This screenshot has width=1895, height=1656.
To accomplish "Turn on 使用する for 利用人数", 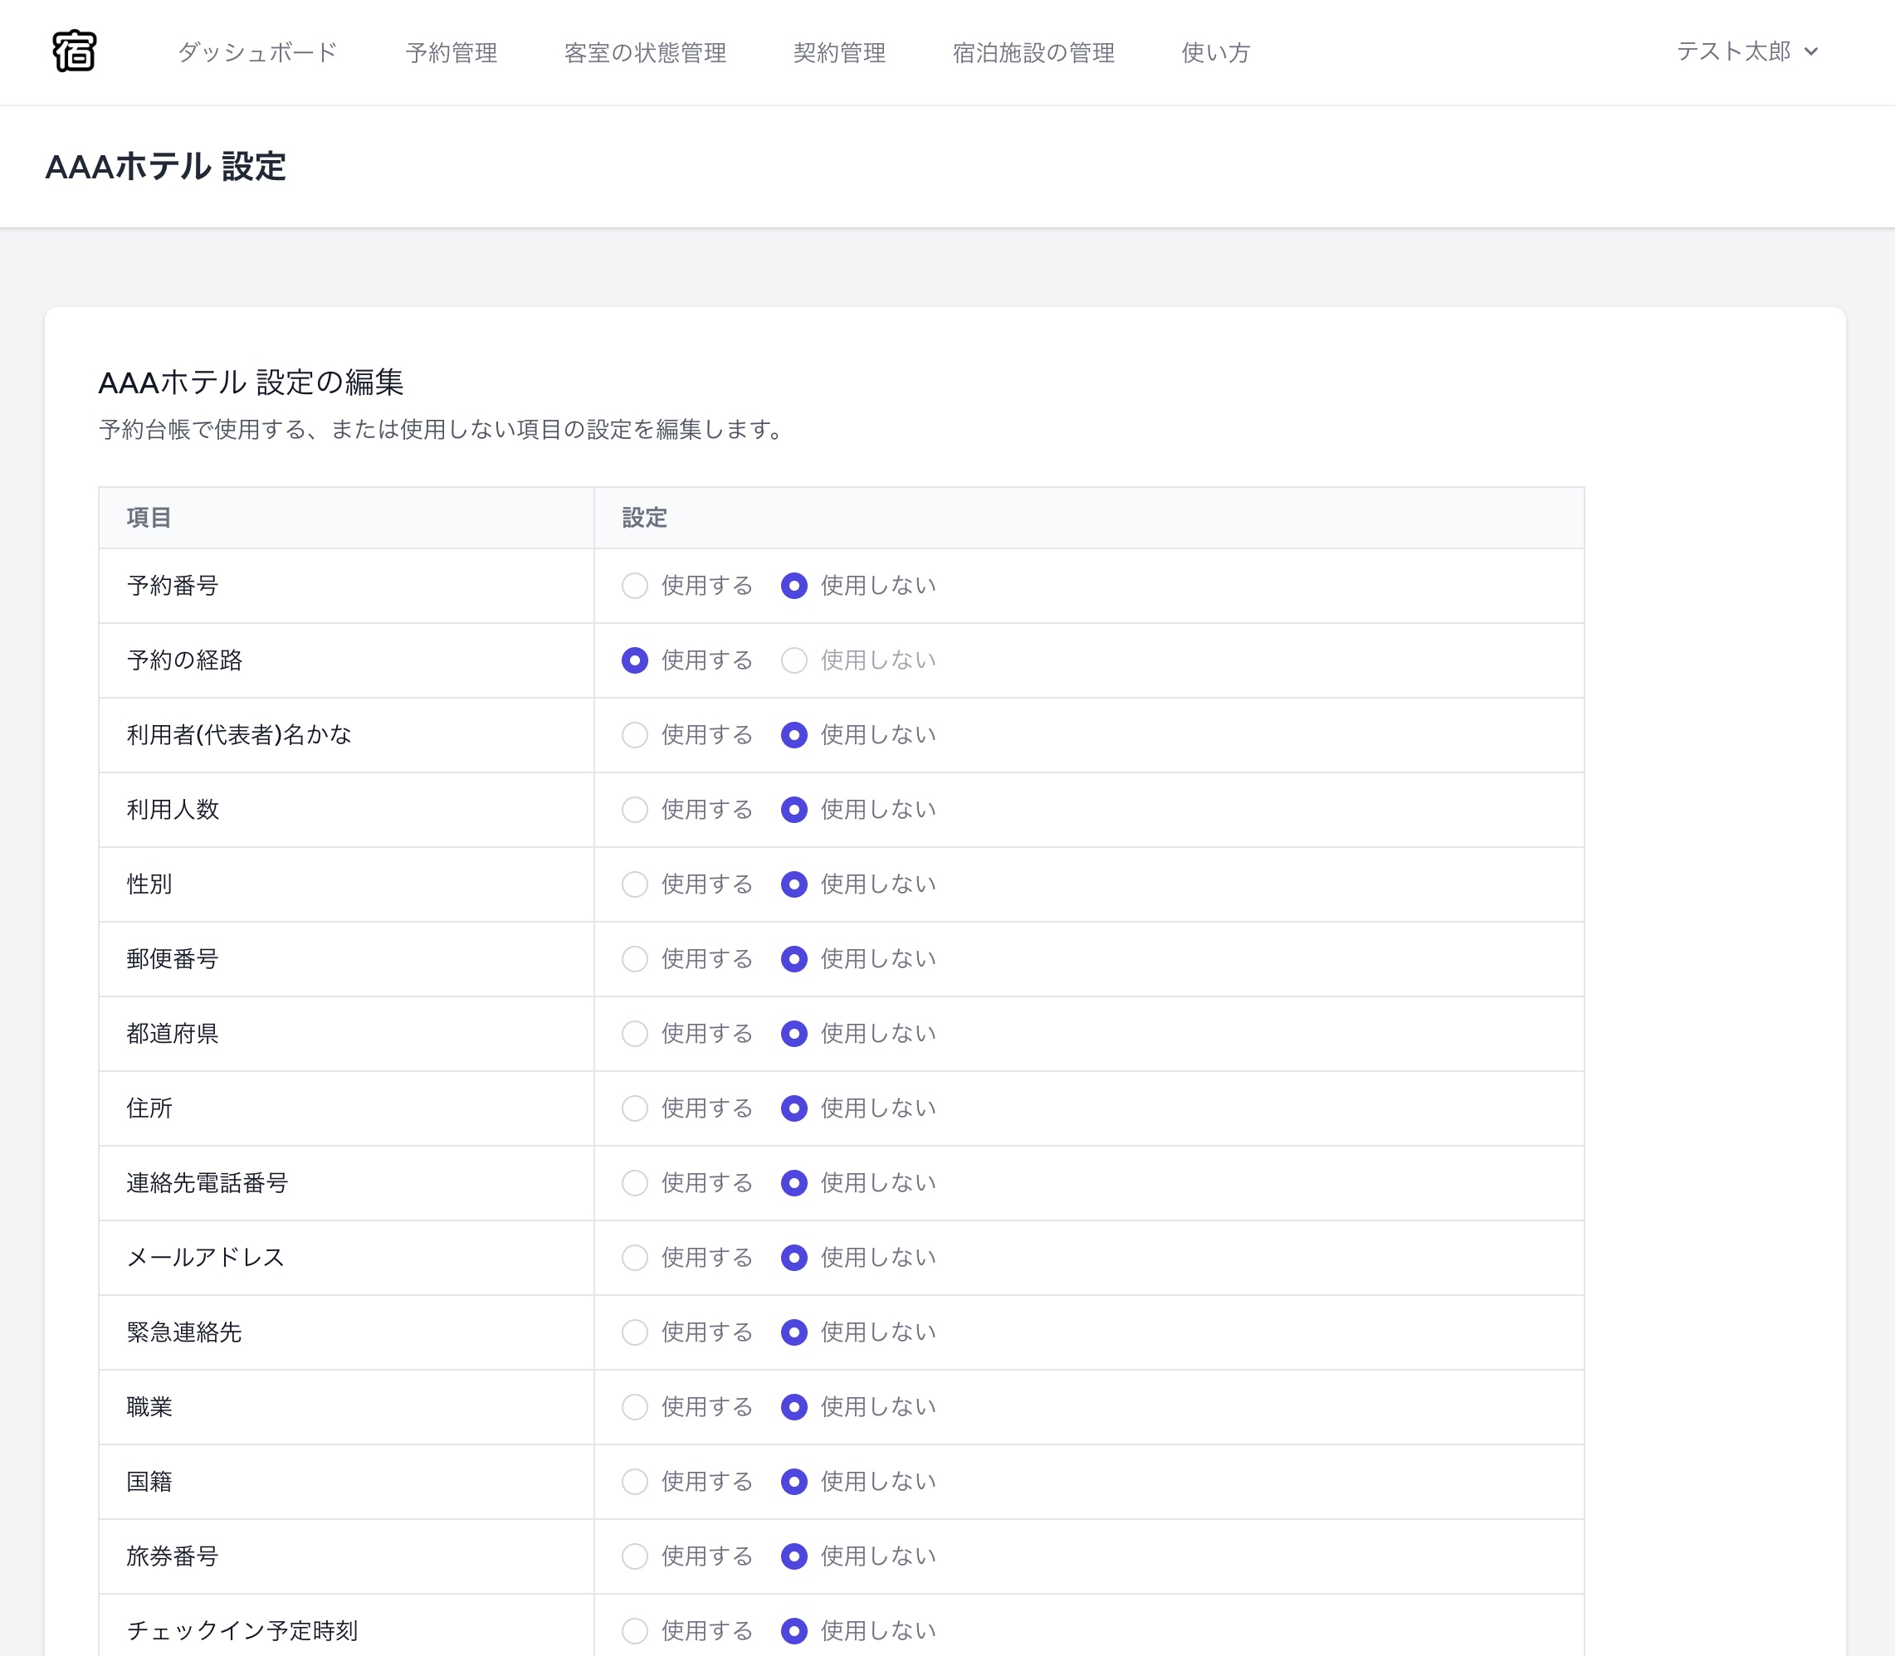I will click(635, 810).
